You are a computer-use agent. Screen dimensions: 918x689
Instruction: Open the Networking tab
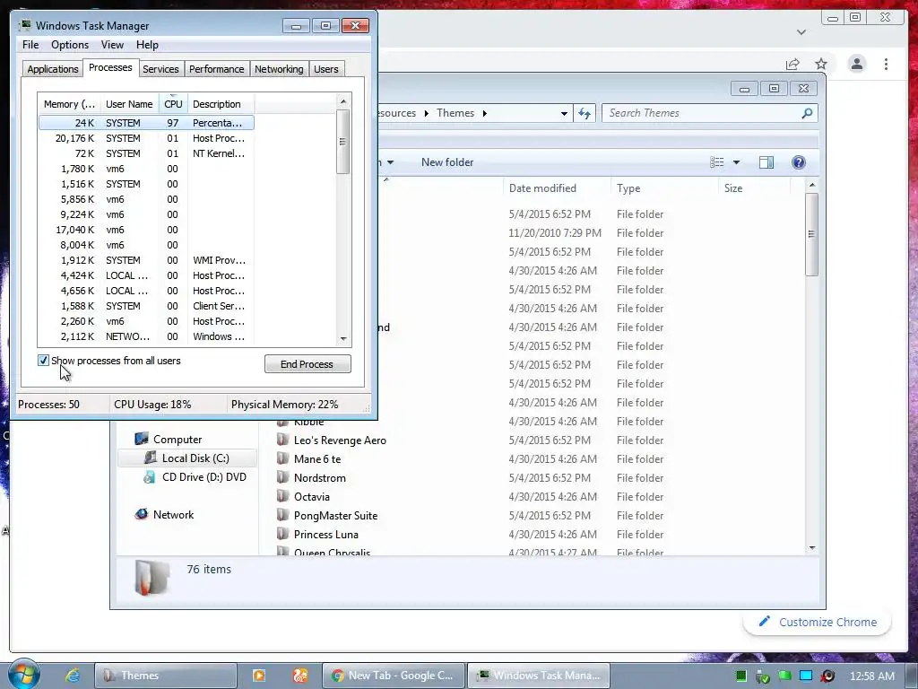point(279,68)
